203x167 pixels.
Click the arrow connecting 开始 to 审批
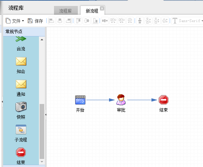point(100,100)
